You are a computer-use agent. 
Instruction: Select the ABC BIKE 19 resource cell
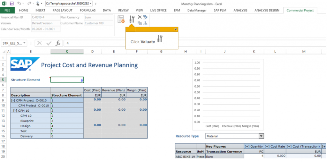coord(186,156)
